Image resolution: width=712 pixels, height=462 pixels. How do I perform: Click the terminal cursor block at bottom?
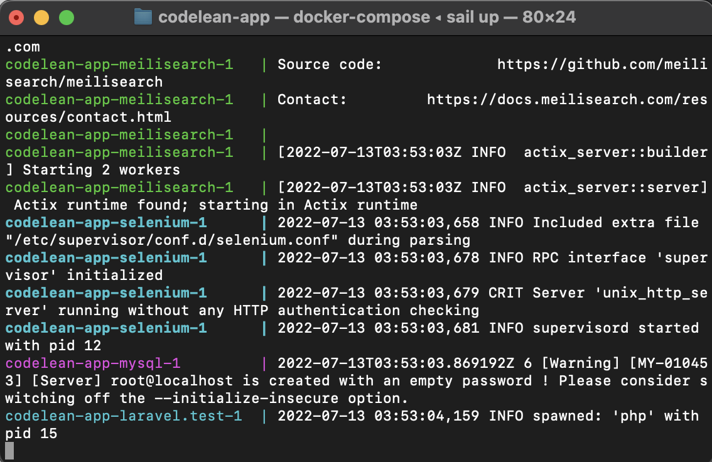pos(9,451)
